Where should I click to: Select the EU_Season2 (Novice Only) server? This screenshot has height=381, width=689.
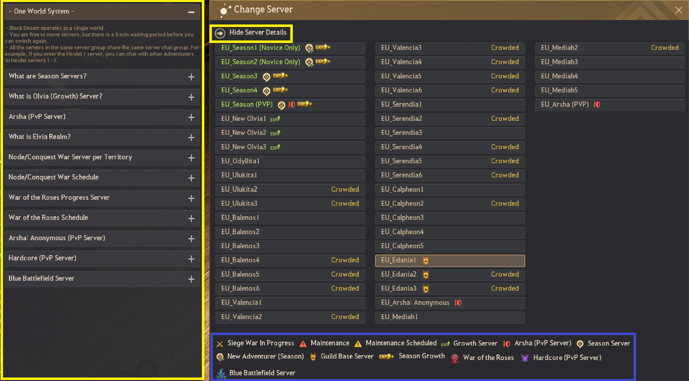pos(290,62)
